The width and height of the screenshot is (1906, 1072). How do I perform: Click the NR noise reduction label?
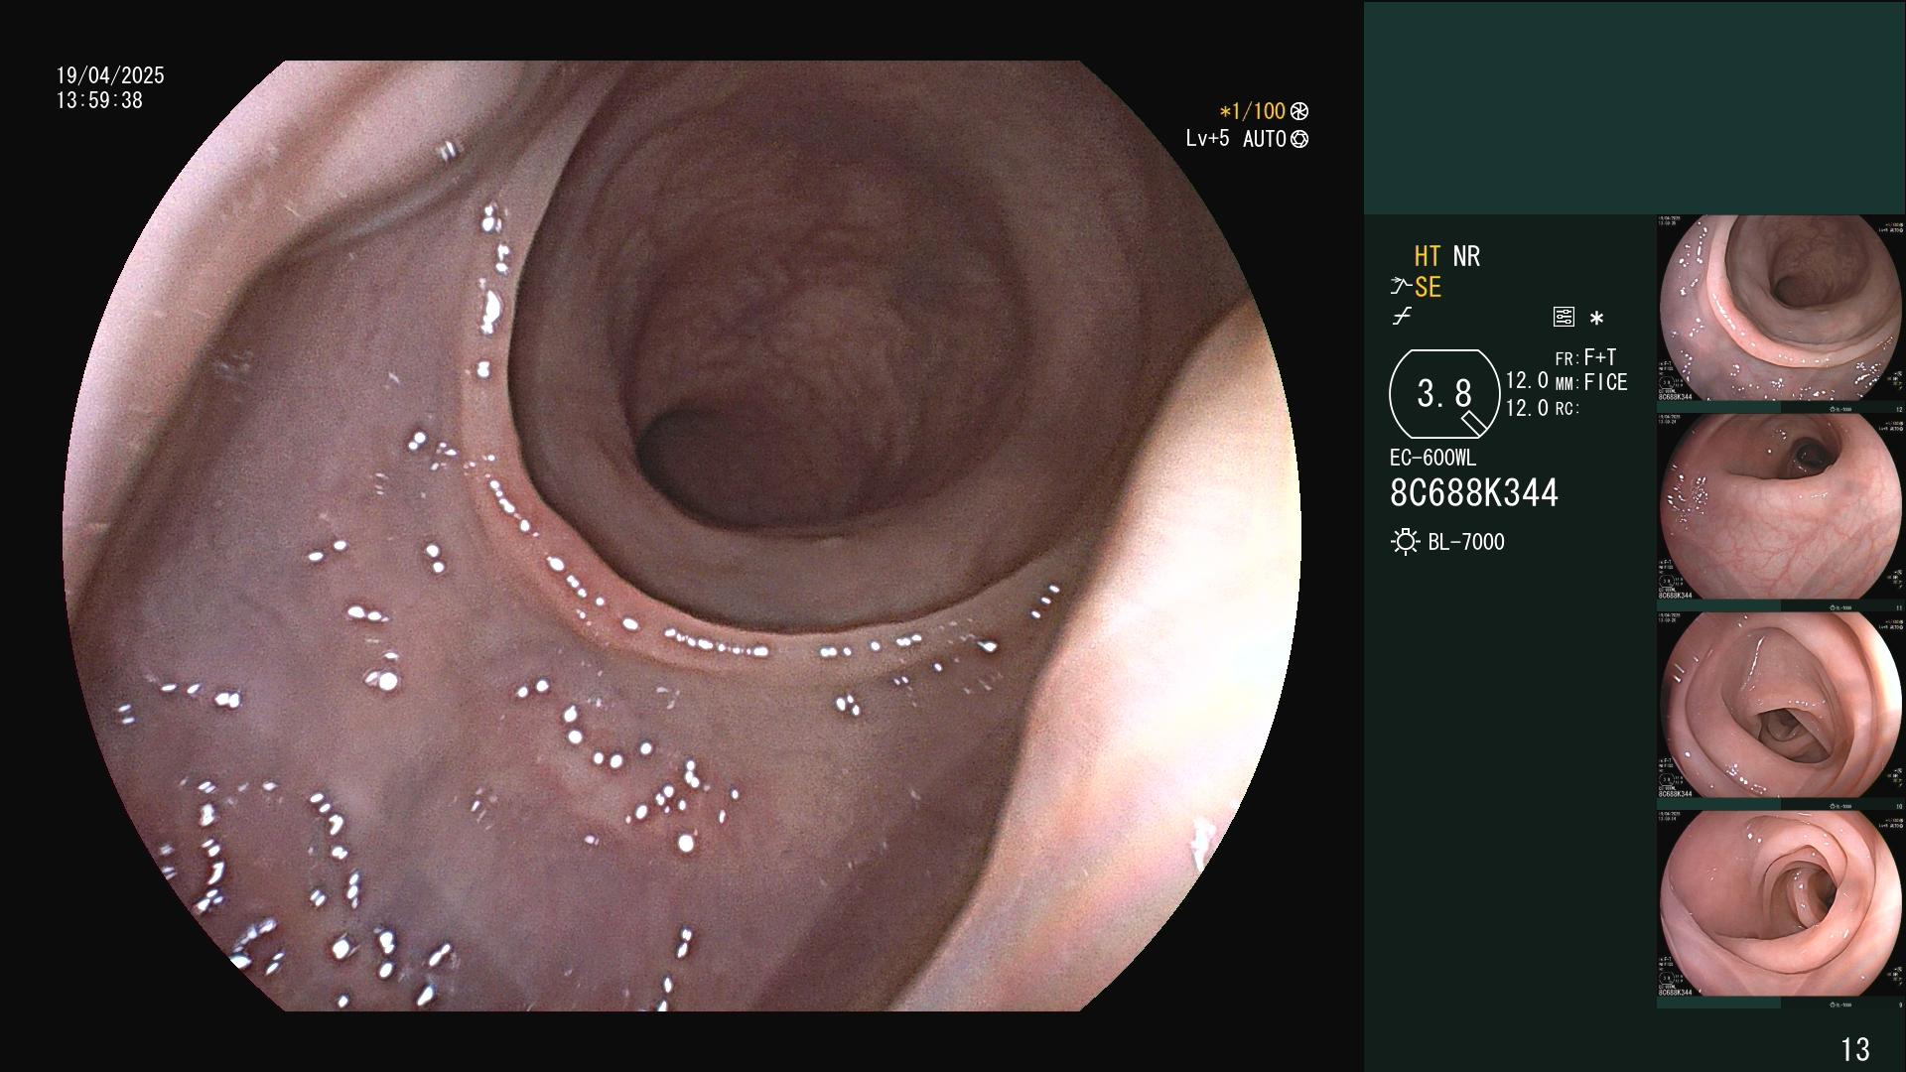click(x=1466, y=256)
